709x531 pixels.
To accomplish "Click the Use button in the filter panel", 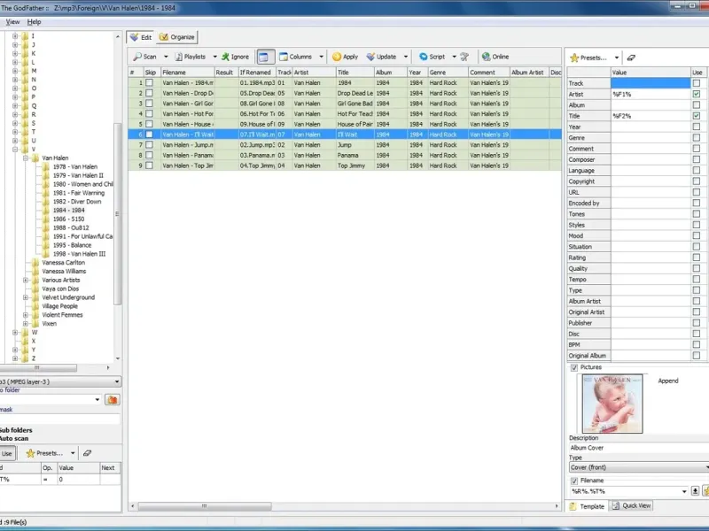I will (7, 453).
